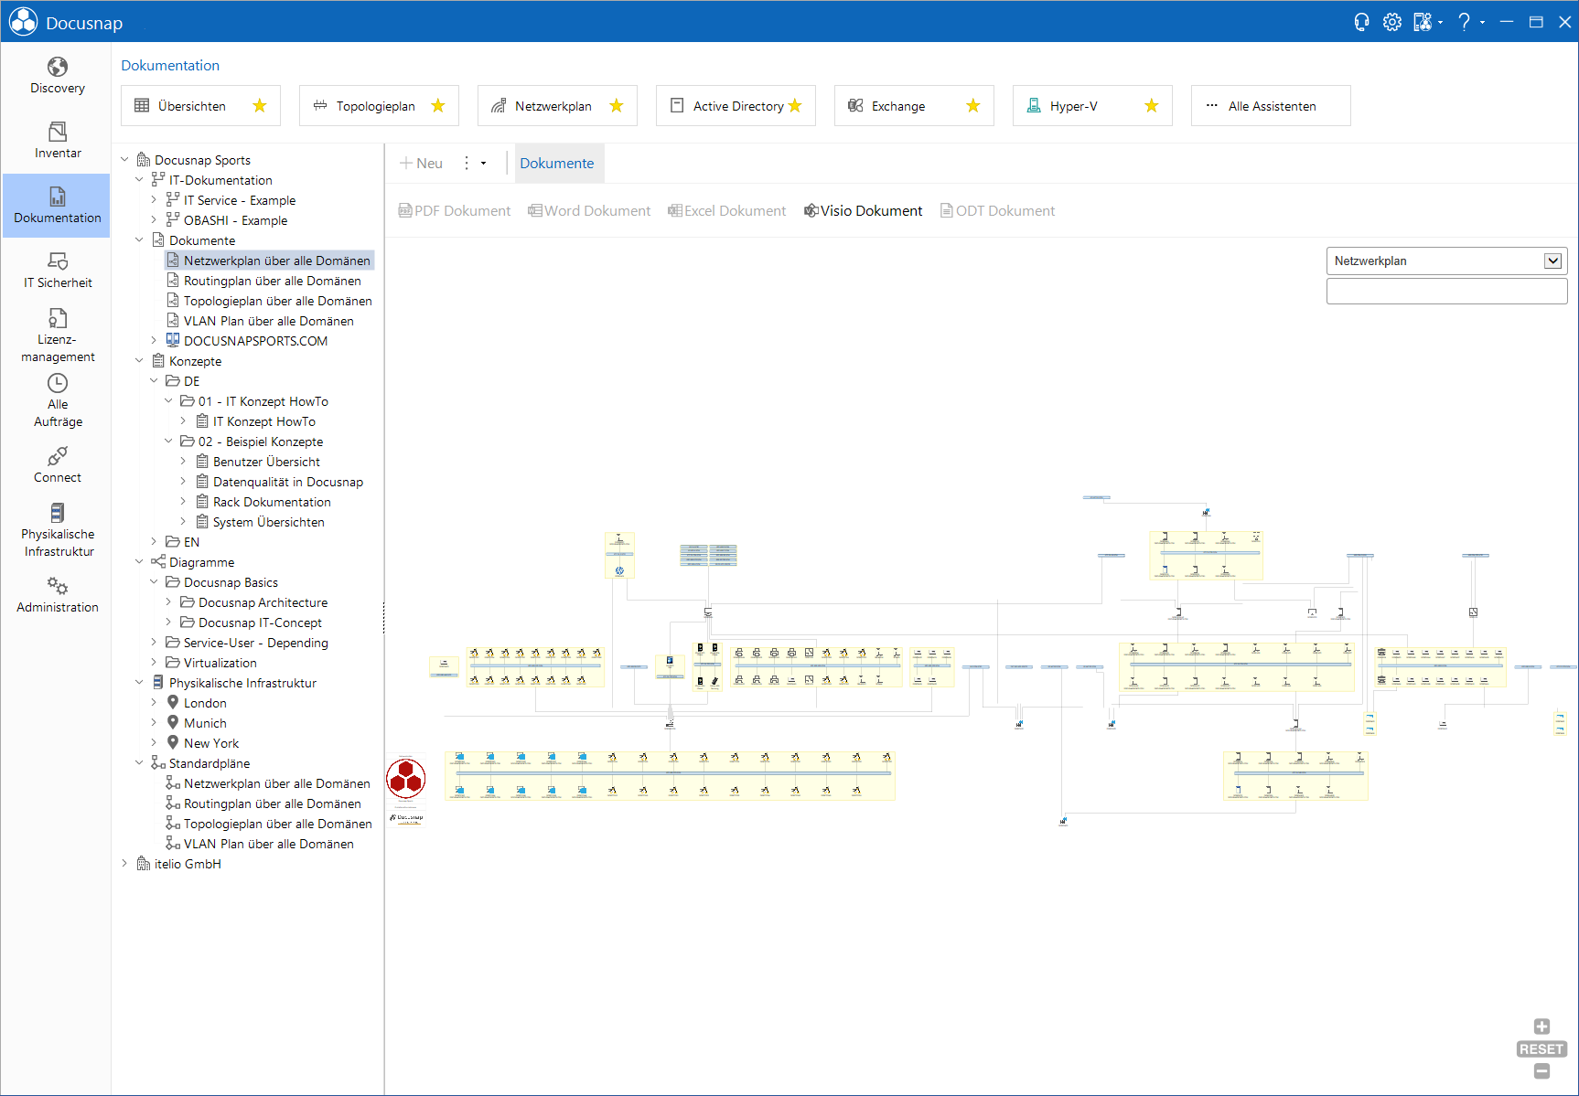This screenshot has height=1096, width=1579.
Task: Open Administration gears icon
Action: point(57,585)
